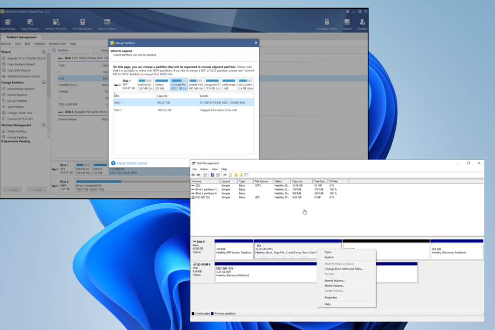Click the Apply button in MiniTool
Image resolution: width=495 pixels, height=330 pixels.
point(13,190)
